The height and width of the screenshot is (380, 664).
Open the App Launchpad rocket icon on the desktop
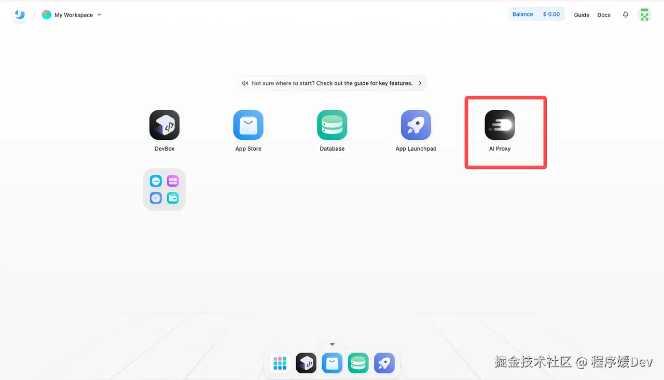click(x=416, y=125)
